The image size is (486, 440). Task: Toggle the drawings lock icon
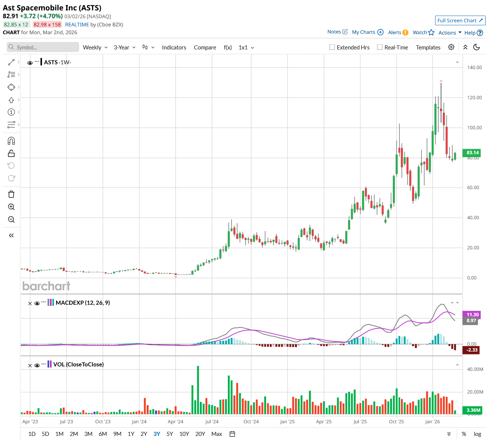pos(11,153)
